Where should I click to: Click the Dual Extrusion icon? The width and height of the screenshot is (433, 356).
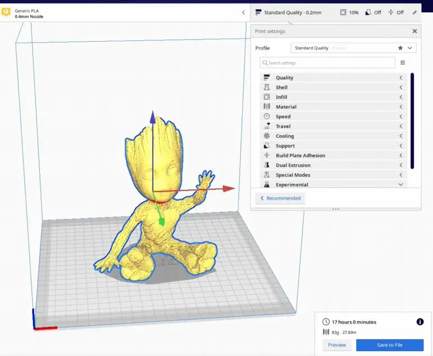(266, 165)
